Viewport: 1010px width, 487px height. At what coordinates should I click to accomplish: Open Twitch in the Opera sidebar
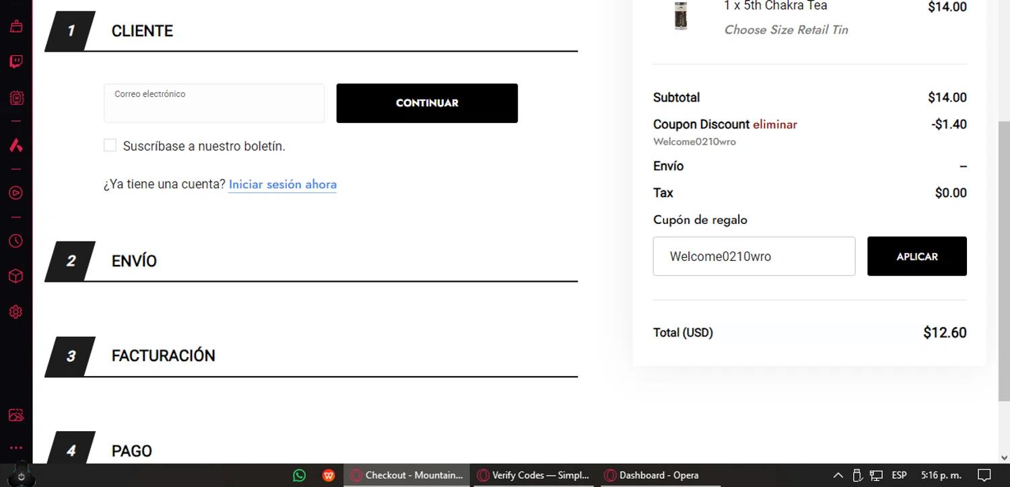pos(16,62)
